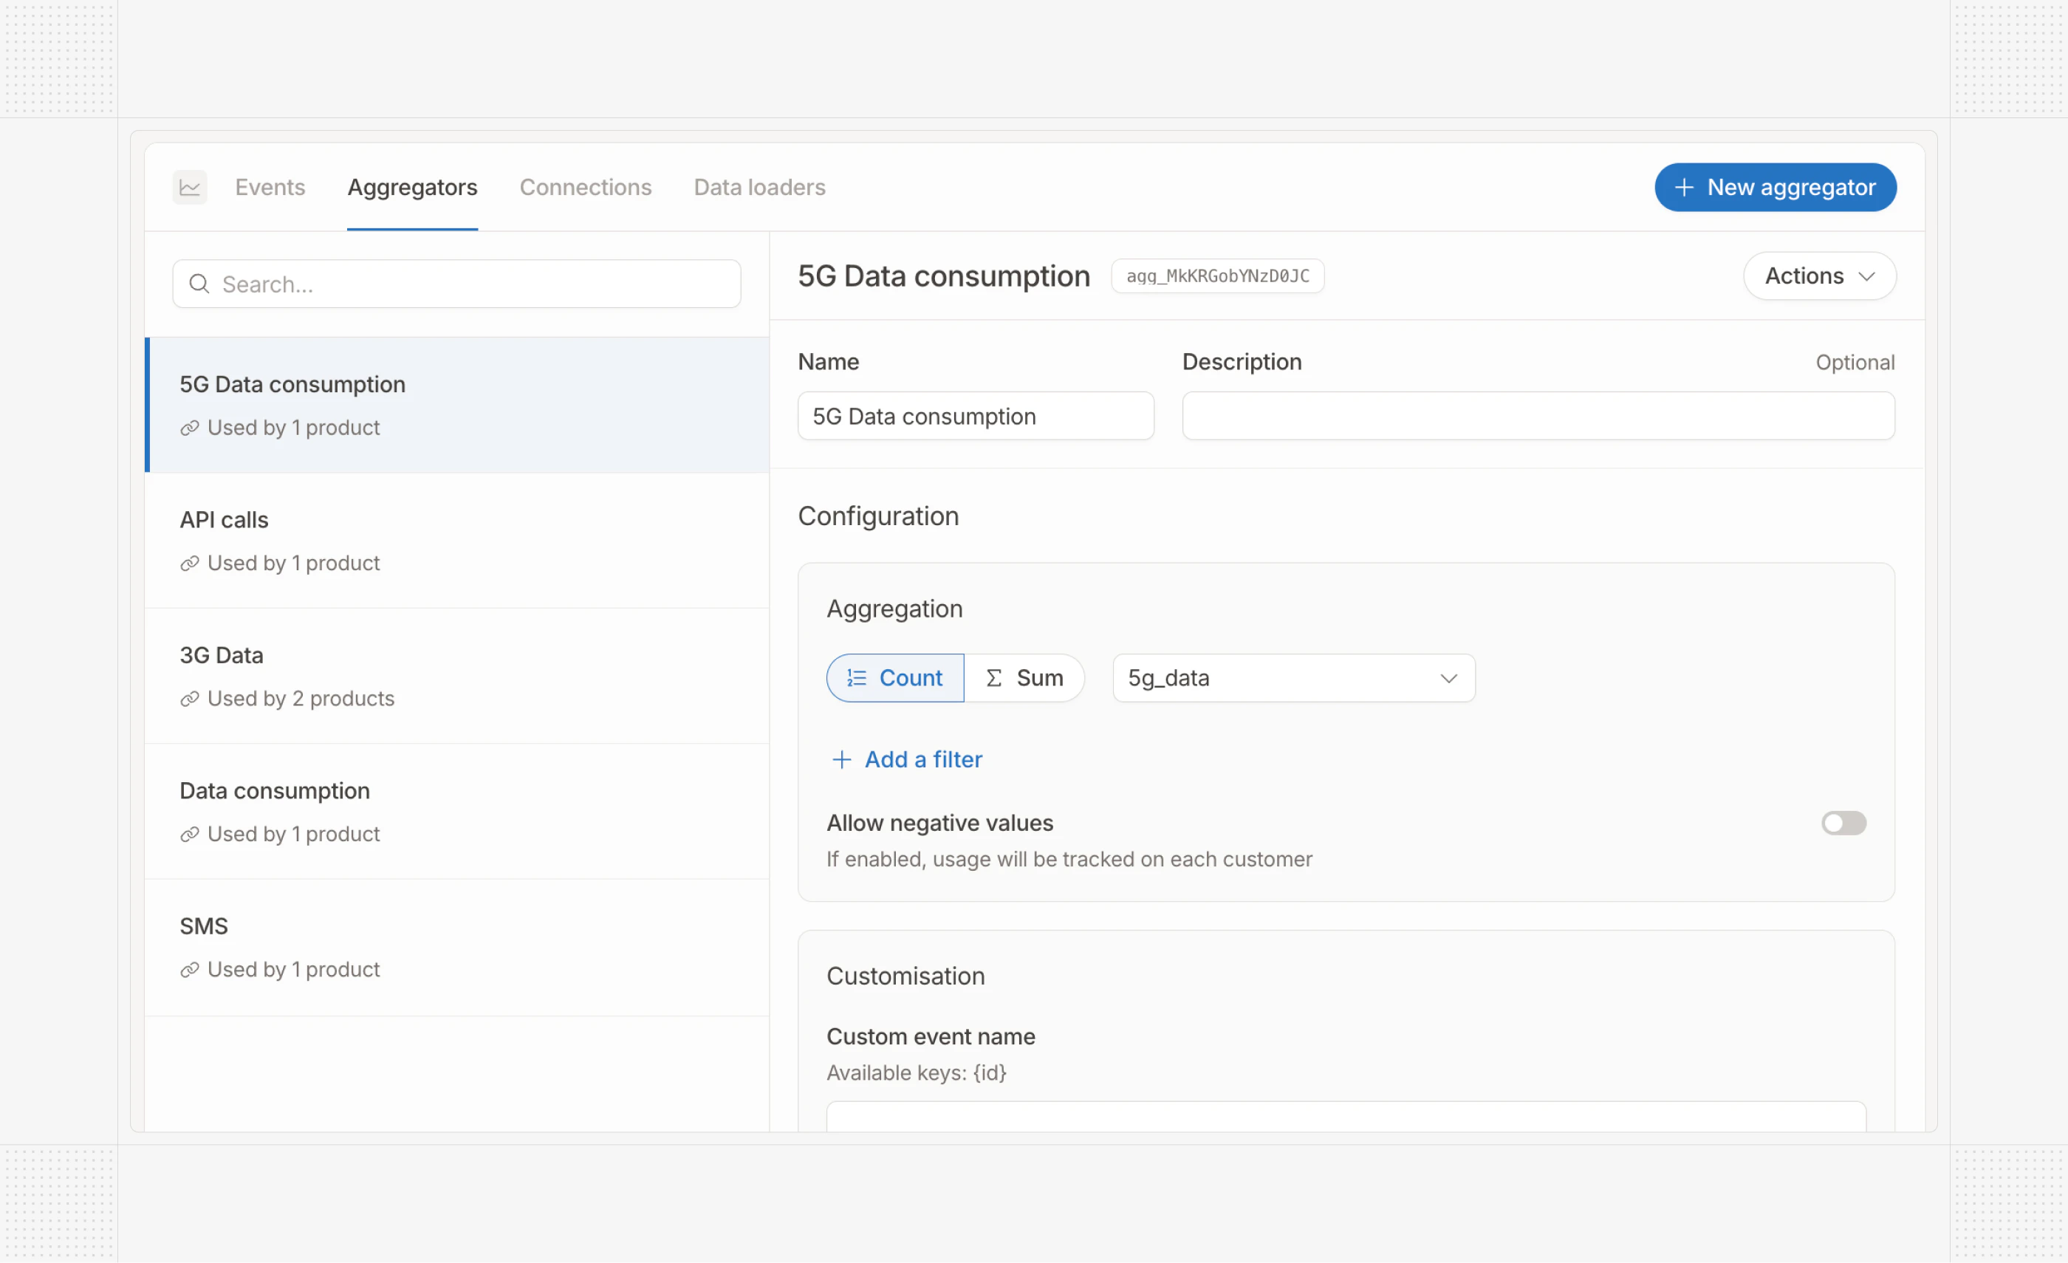The image size is (2068, 1263).
Task: Switch to the Events tab
Action: pos(270,187)
